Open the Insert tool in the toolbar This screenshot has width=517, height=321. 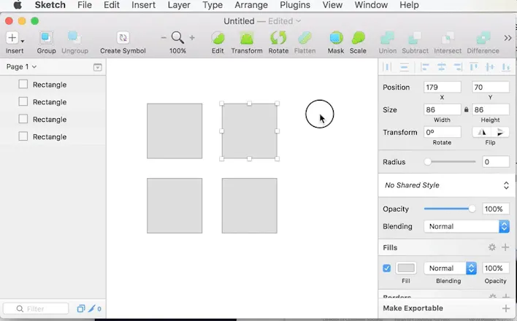(12, 38)
